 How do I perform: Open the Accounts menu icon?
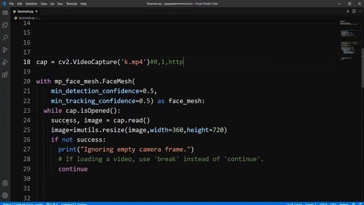point(5,183)
